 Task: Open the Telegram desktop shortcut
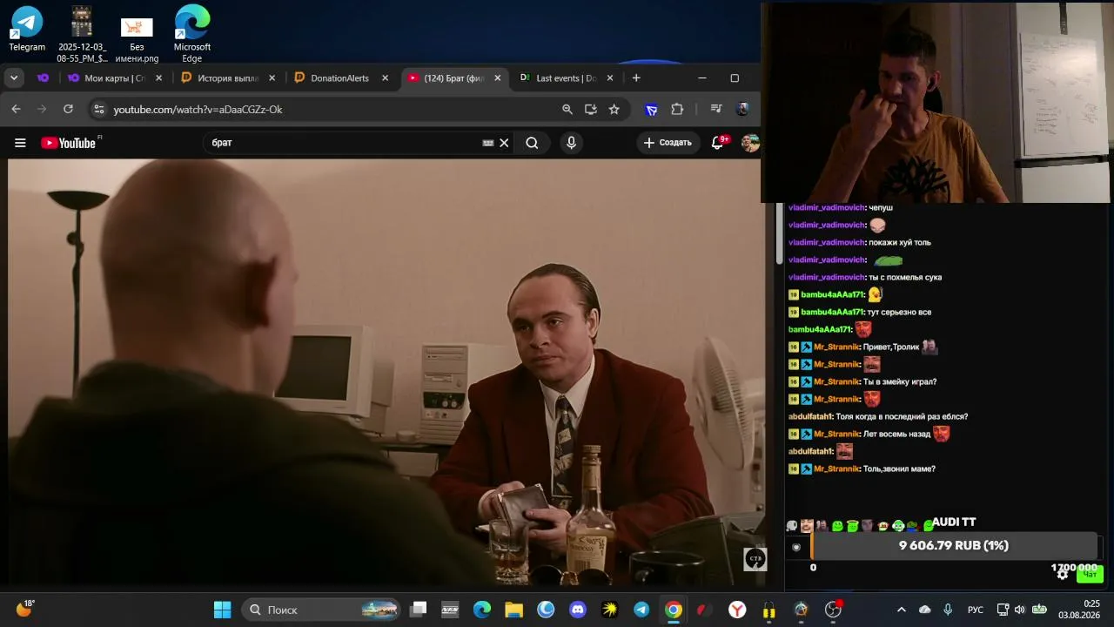pyautogui.click(x=27, y=30)
